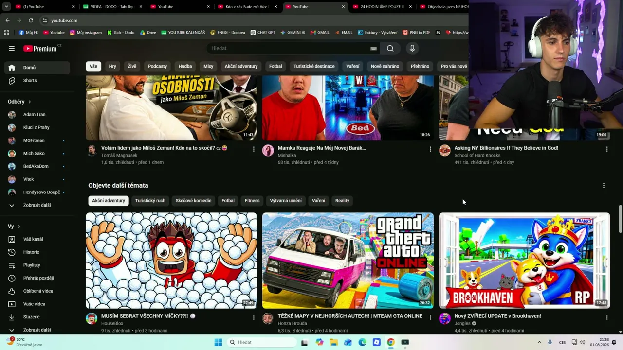Select the Živě filter chip
The height and width of the screenshot is (350, 623).
(132, 66)
